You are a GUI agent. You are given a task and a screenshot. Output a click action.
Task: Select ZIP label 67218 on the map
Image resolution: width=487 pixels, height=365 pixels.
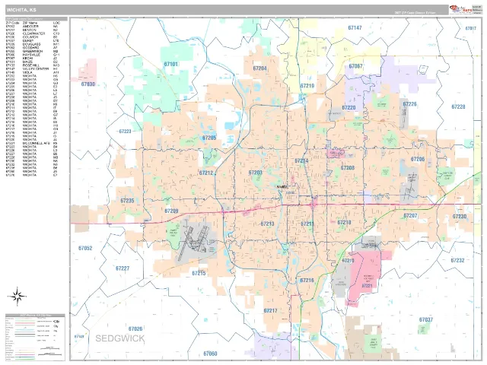click(x=344, y=223)
